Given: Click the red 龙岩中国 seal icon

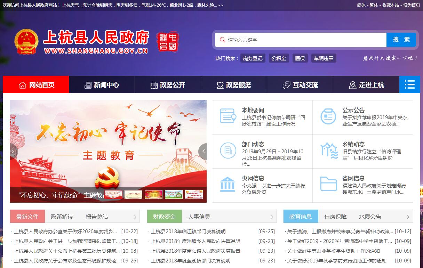Looking at the screenshot, I should pyautogui.click(x=168, y=42).
